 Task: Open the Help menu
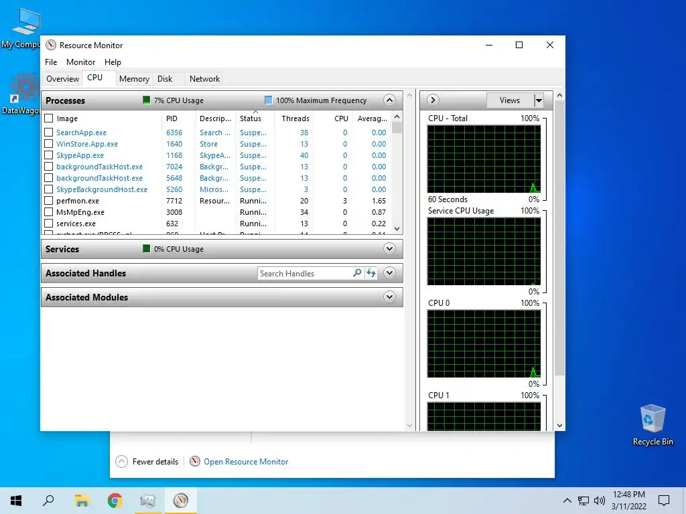[113, 62]
